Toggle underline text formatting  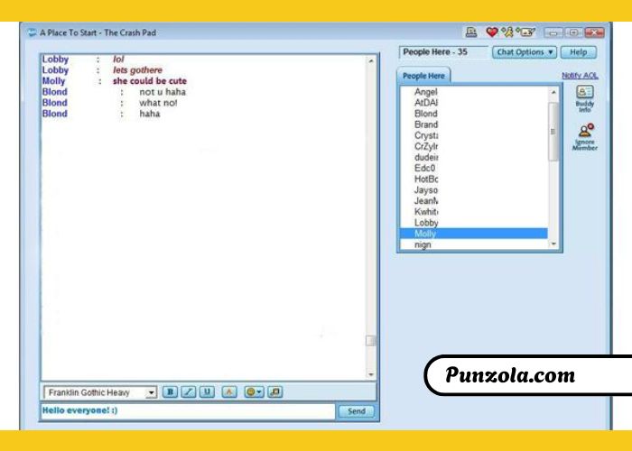[x=207, y=392]
